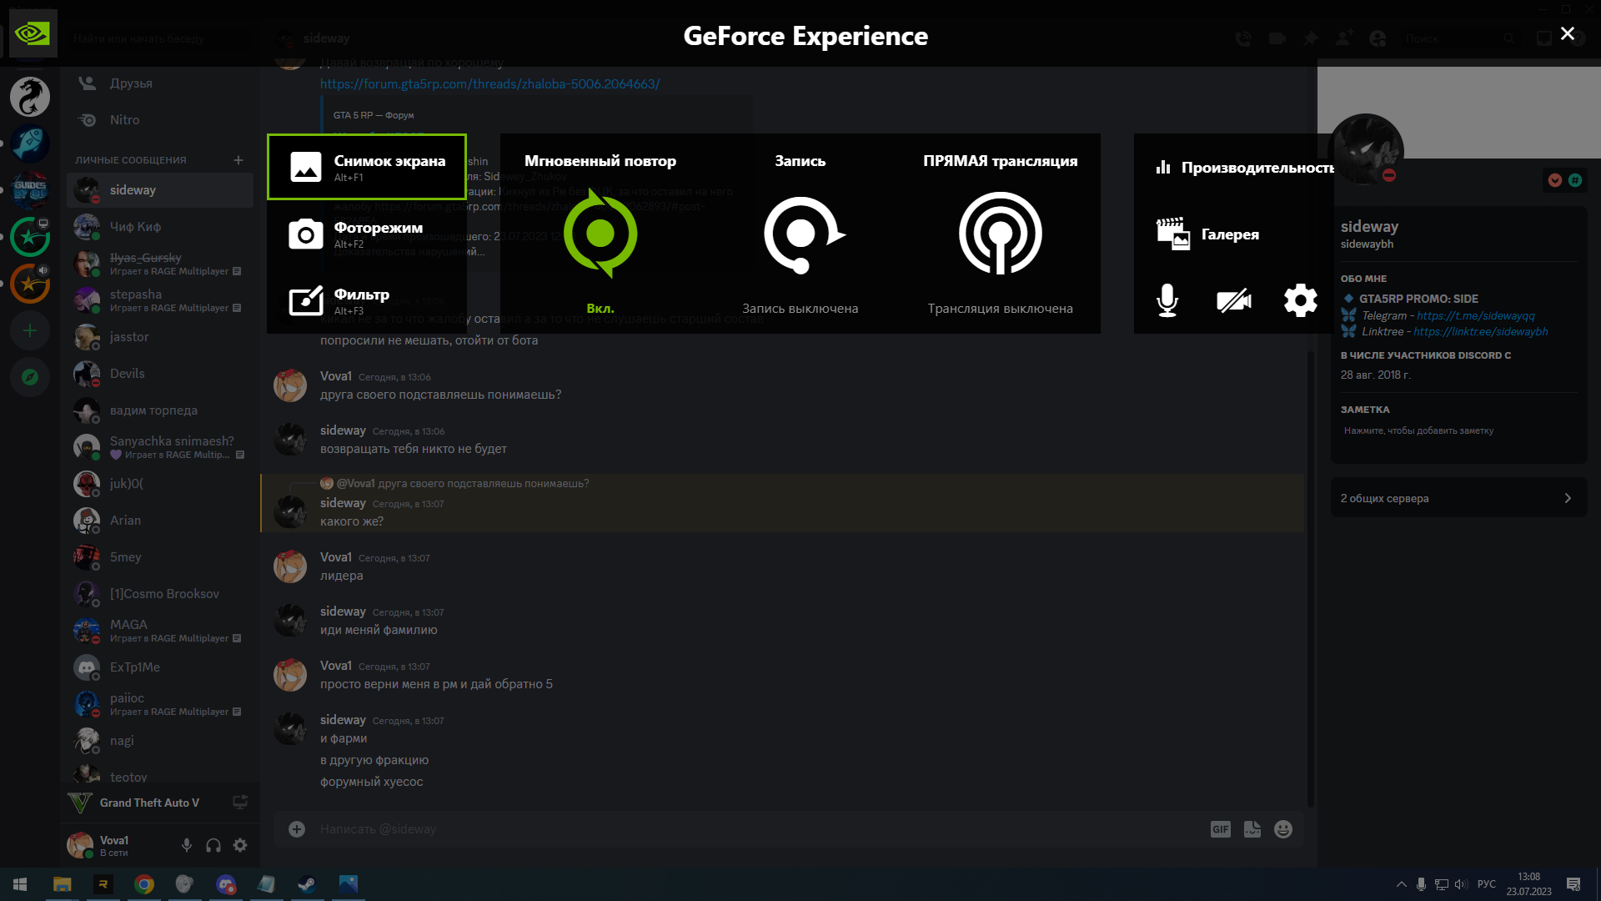Open Discord user settings gear
This screenshot has width=1601, height=901.
click(240, 845)
